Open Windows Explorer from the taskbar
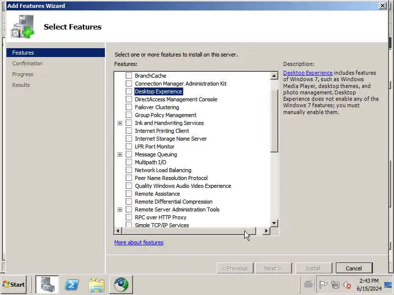The width and height of the screenshot is (394, 295). tap(97, 285)
